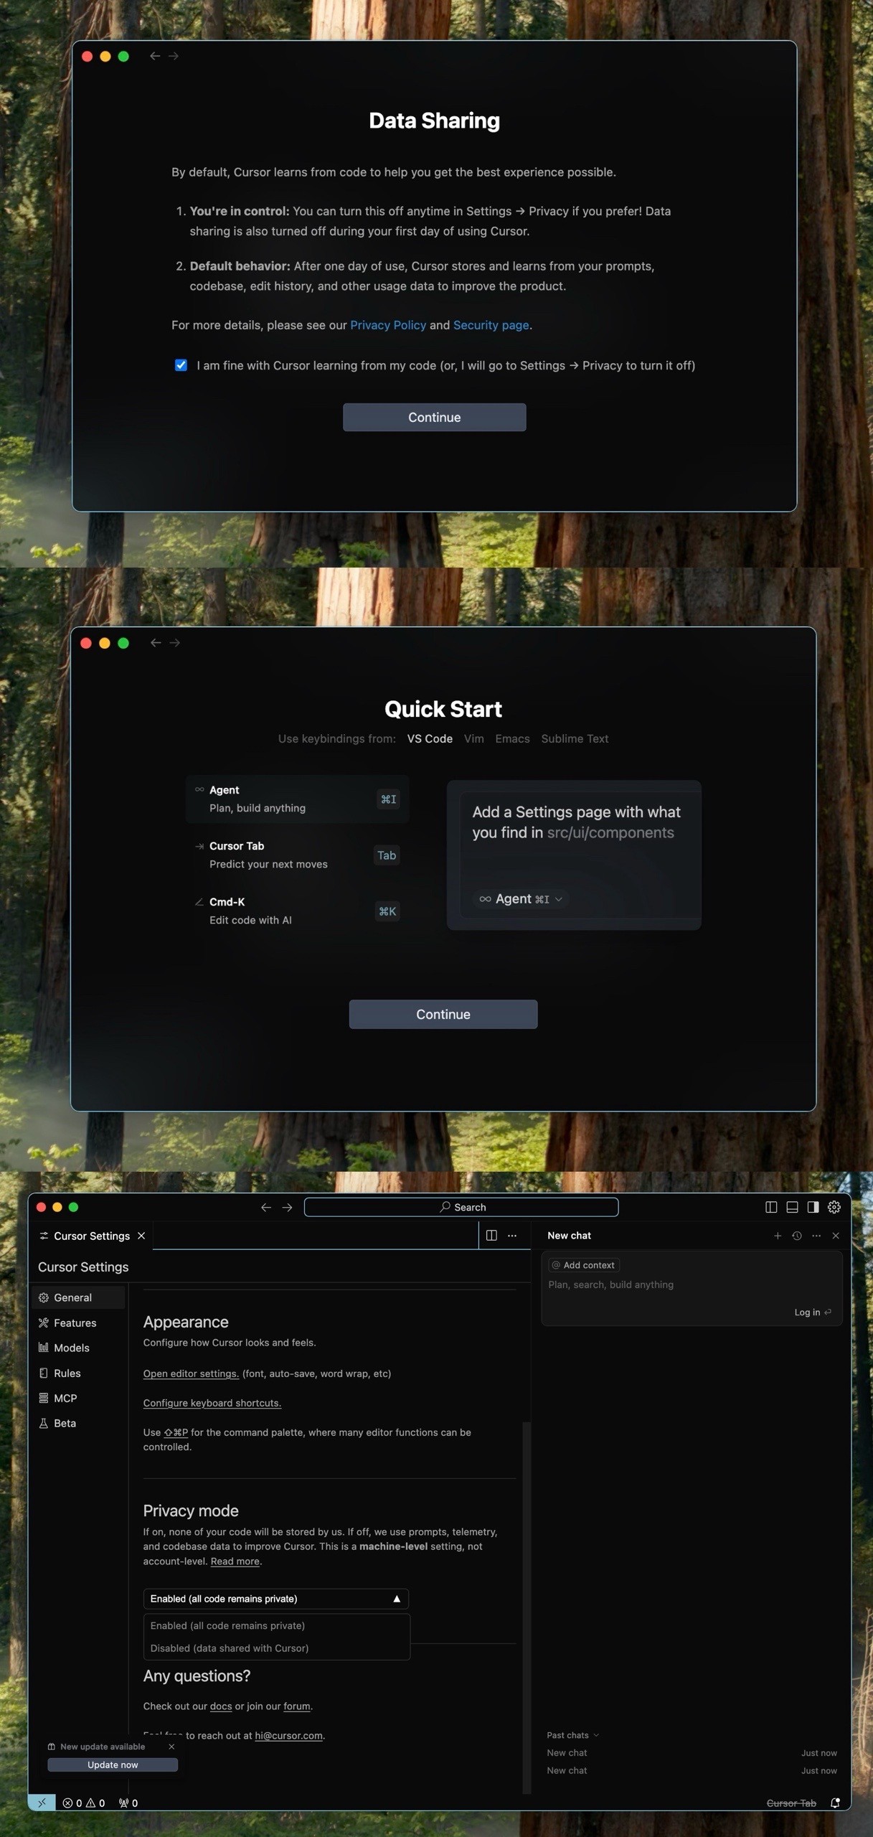The image size is (873, 1837).
Task: Open the General settings section
Action: tap(78, 1297)
